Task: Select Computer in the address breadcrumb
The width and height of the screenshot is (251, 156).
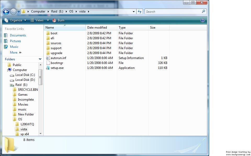Action: coord(38,11)
